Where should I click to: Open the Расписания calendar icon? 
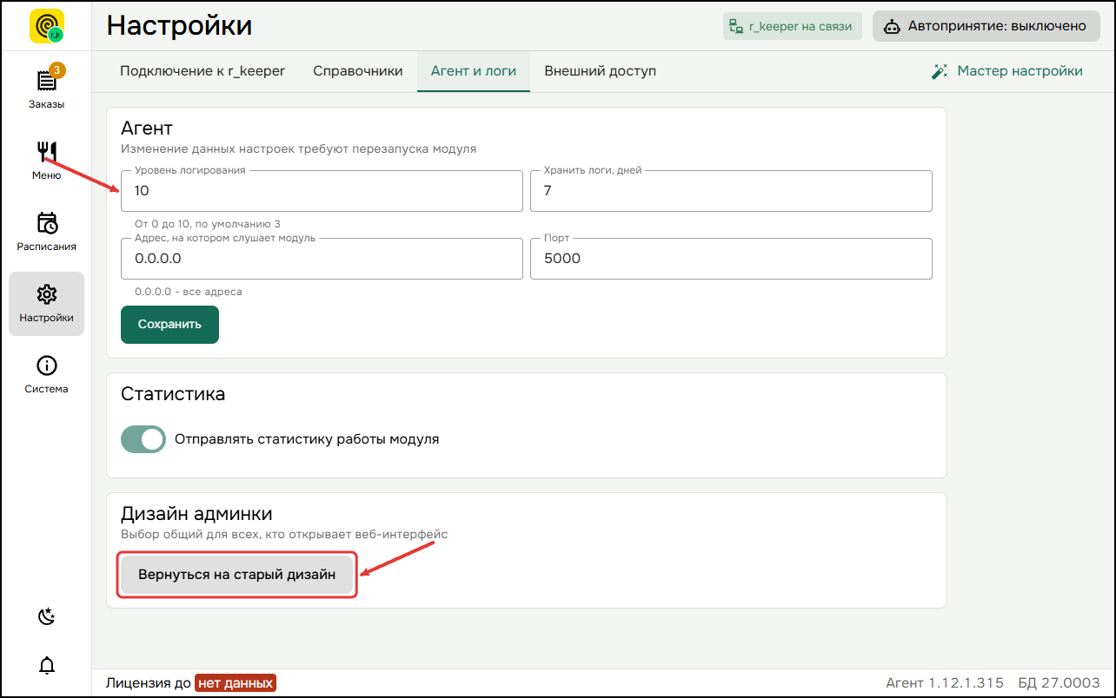pyautogui.click(x=47, y=223)
